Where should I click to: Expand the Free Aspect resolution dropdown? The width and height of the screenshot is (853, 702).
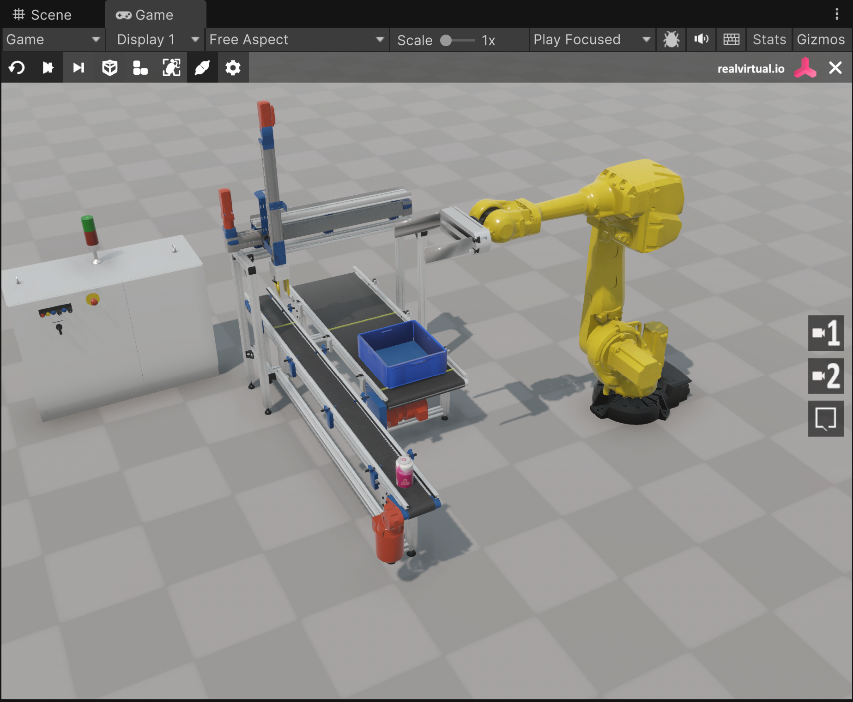tap(296, 39)
